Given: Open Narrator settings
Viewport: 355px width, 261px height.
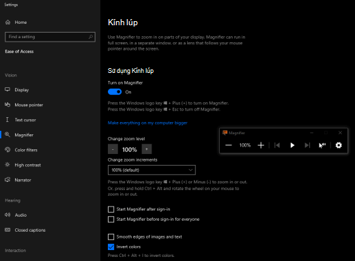Looking at the screenshot, I should 18,180.
